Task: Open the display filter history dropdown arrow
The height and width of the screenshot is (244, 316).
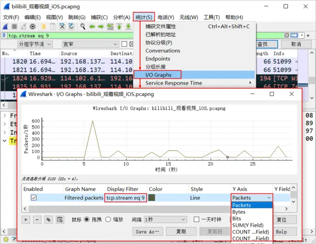Action: pyautogui.click(x=302, y=35)
